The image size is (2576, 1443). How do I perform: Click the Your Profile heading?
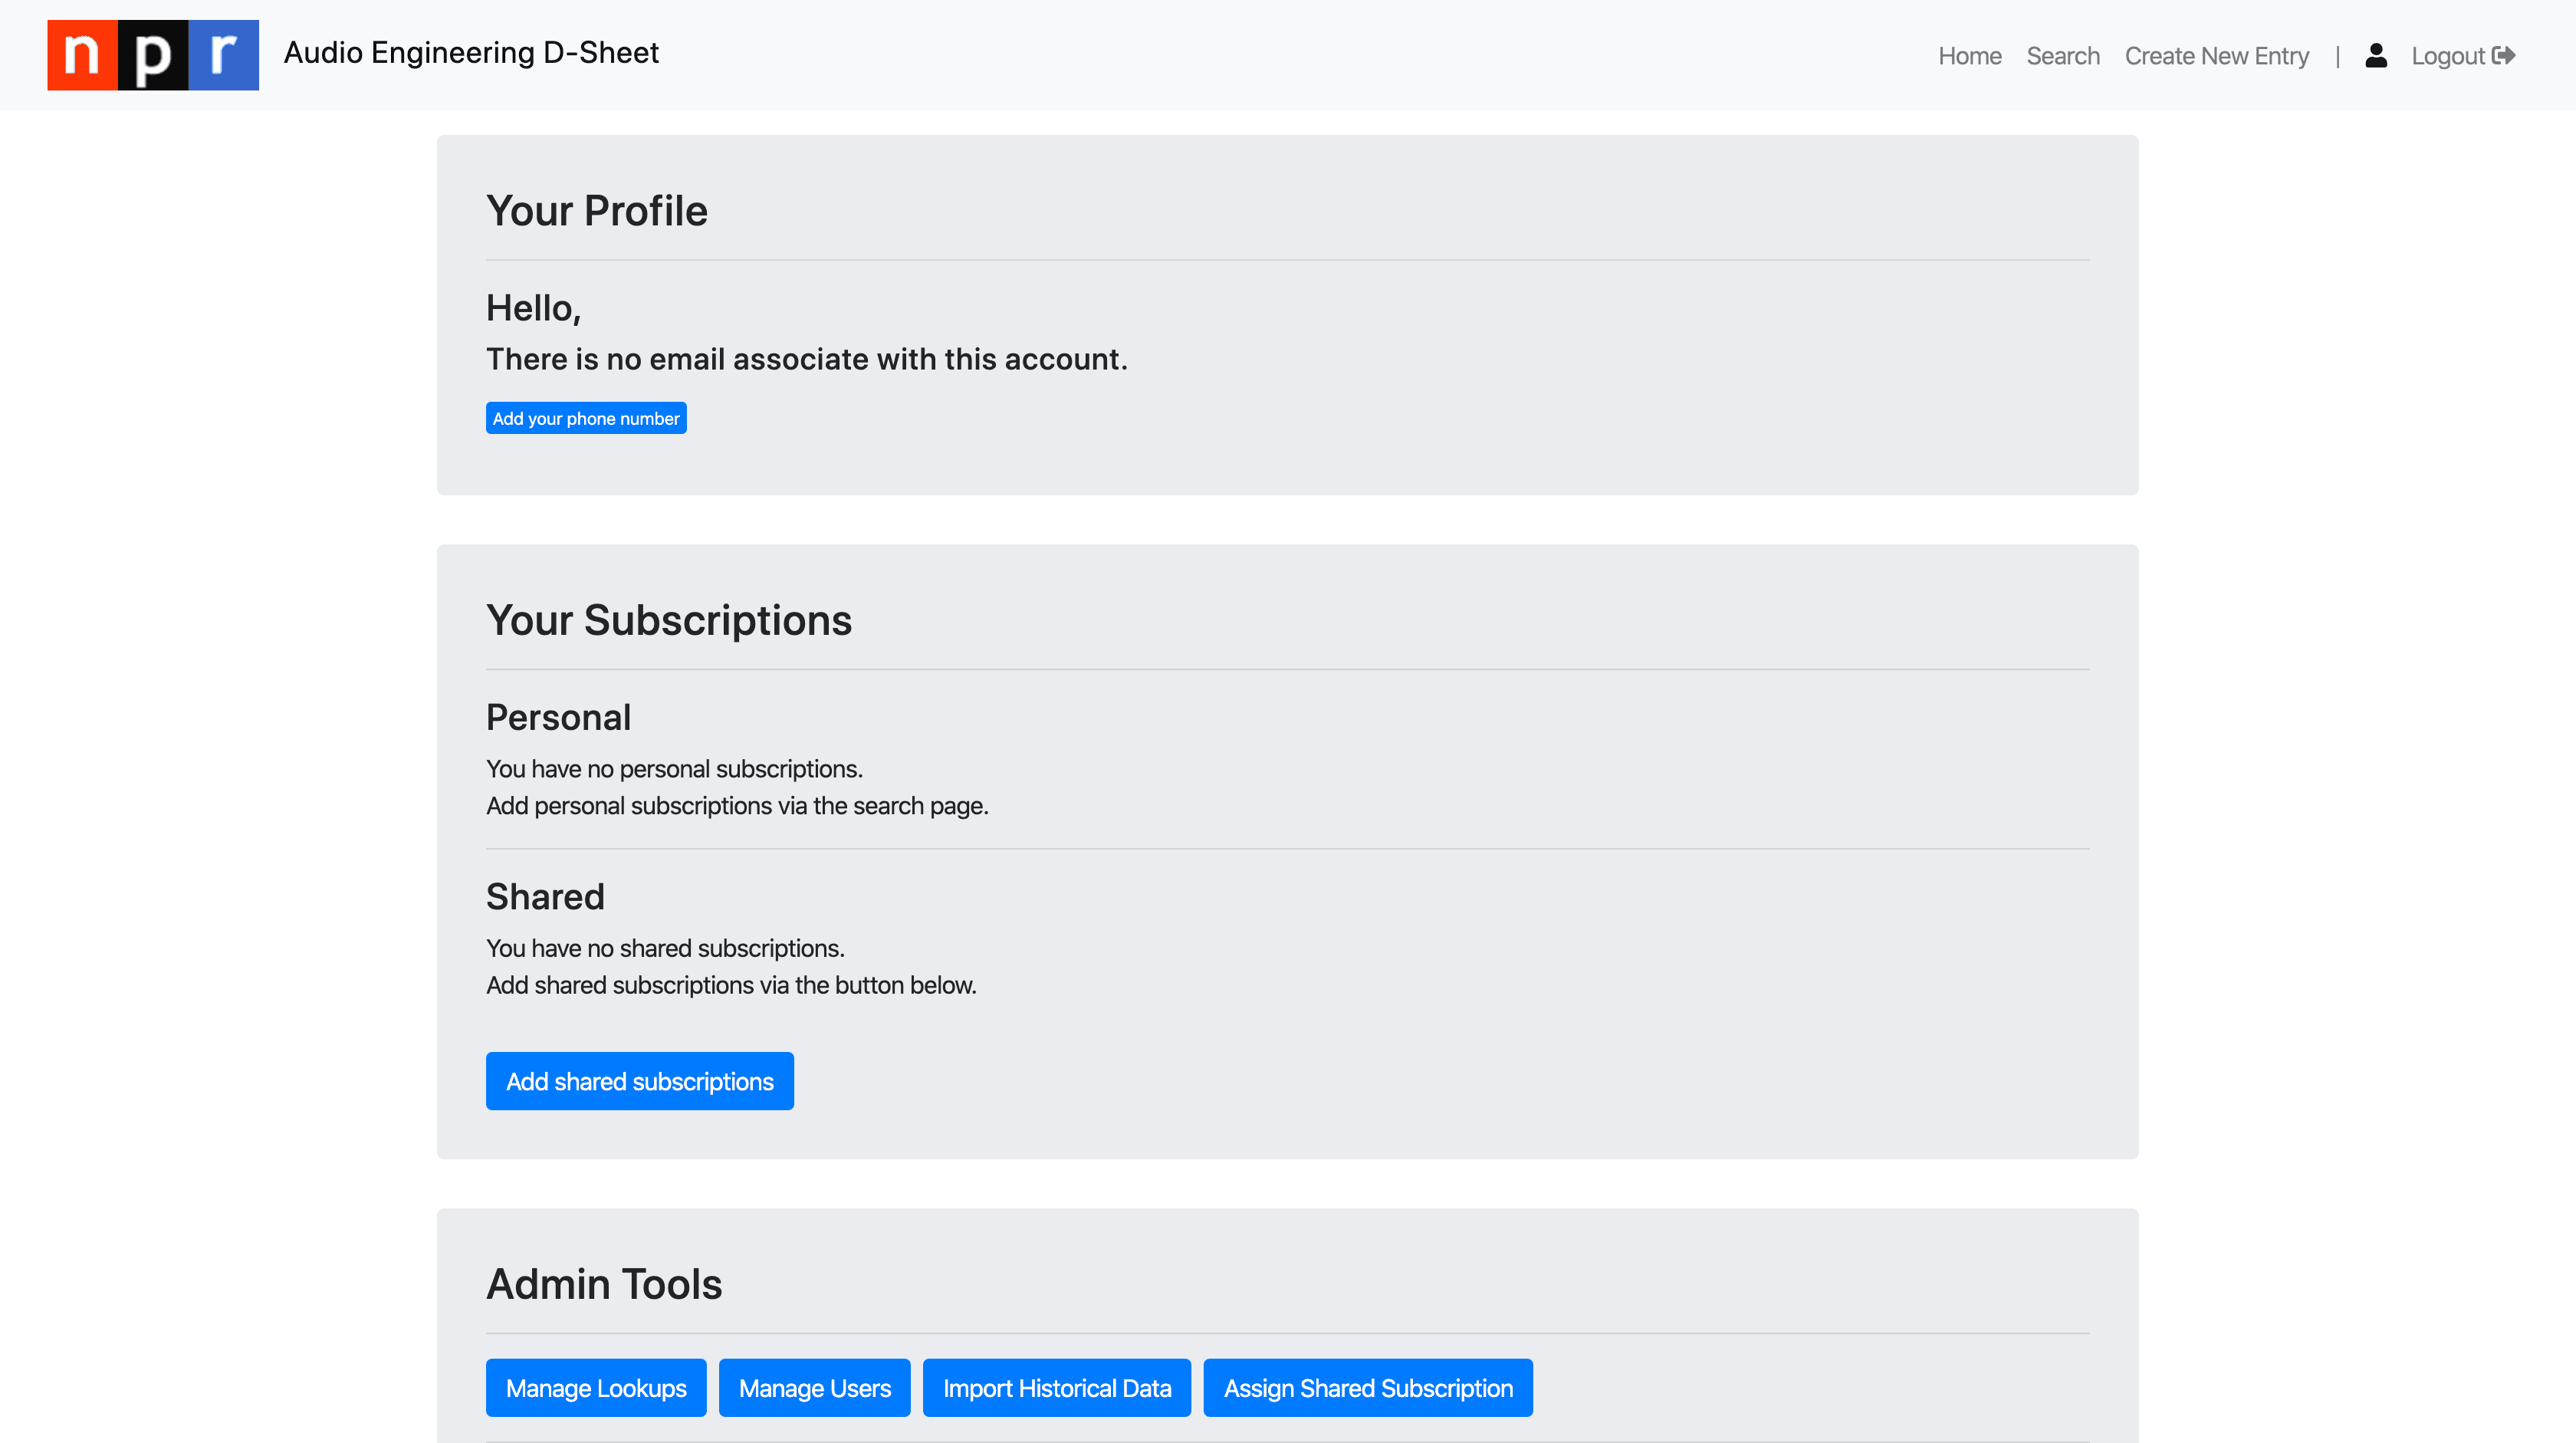point(596,211)
